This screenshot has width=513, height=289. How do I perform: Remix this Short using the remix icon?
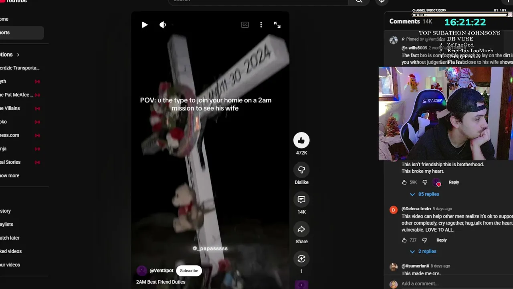pos(301,259)
